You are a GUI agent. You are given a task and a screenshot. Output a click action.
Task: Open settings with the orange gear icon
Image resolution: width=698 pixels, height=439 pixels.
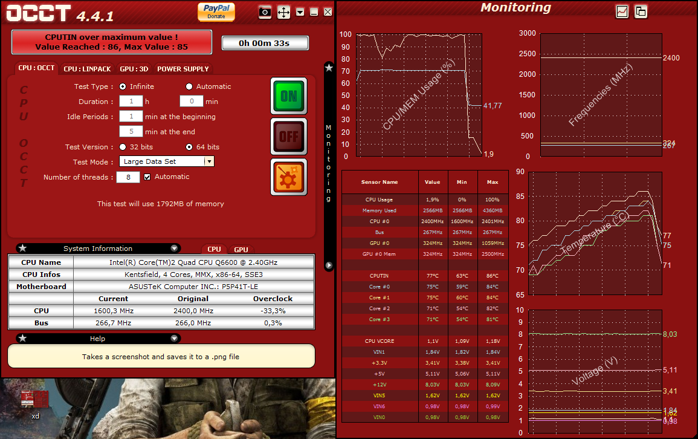click(289, 177)
